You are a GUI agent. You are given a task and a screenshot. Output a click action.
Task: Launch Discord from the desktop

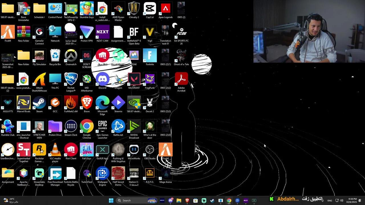coord(102,81)
